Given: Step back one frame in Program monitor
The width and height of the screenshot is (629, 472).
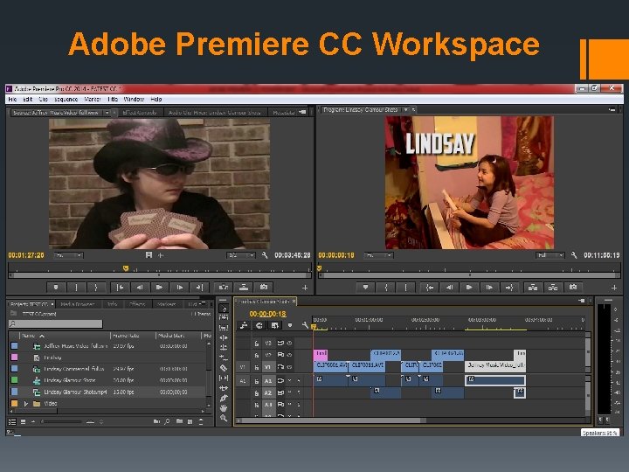Looking at the screenshot, I should click(x=449, y=287).
